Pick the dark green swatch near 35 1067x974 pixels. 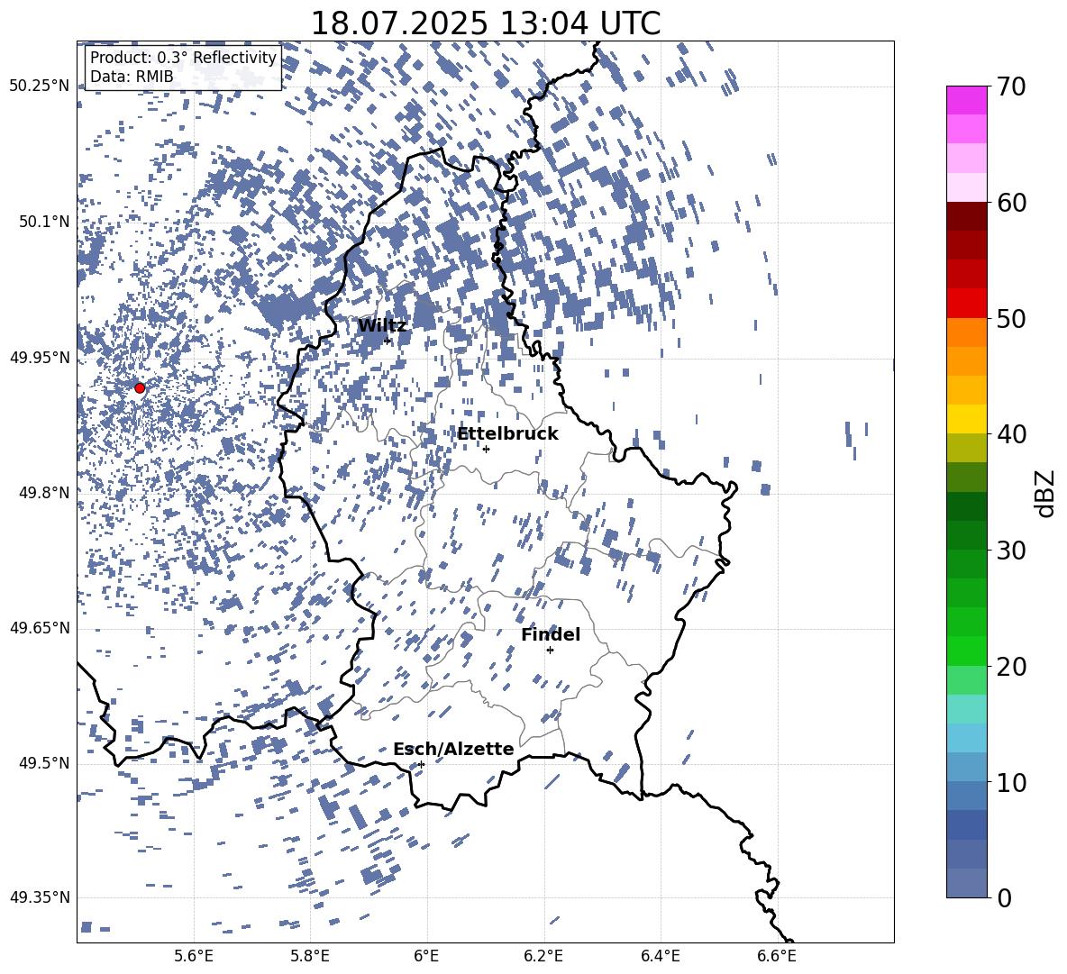click(967, 506)
